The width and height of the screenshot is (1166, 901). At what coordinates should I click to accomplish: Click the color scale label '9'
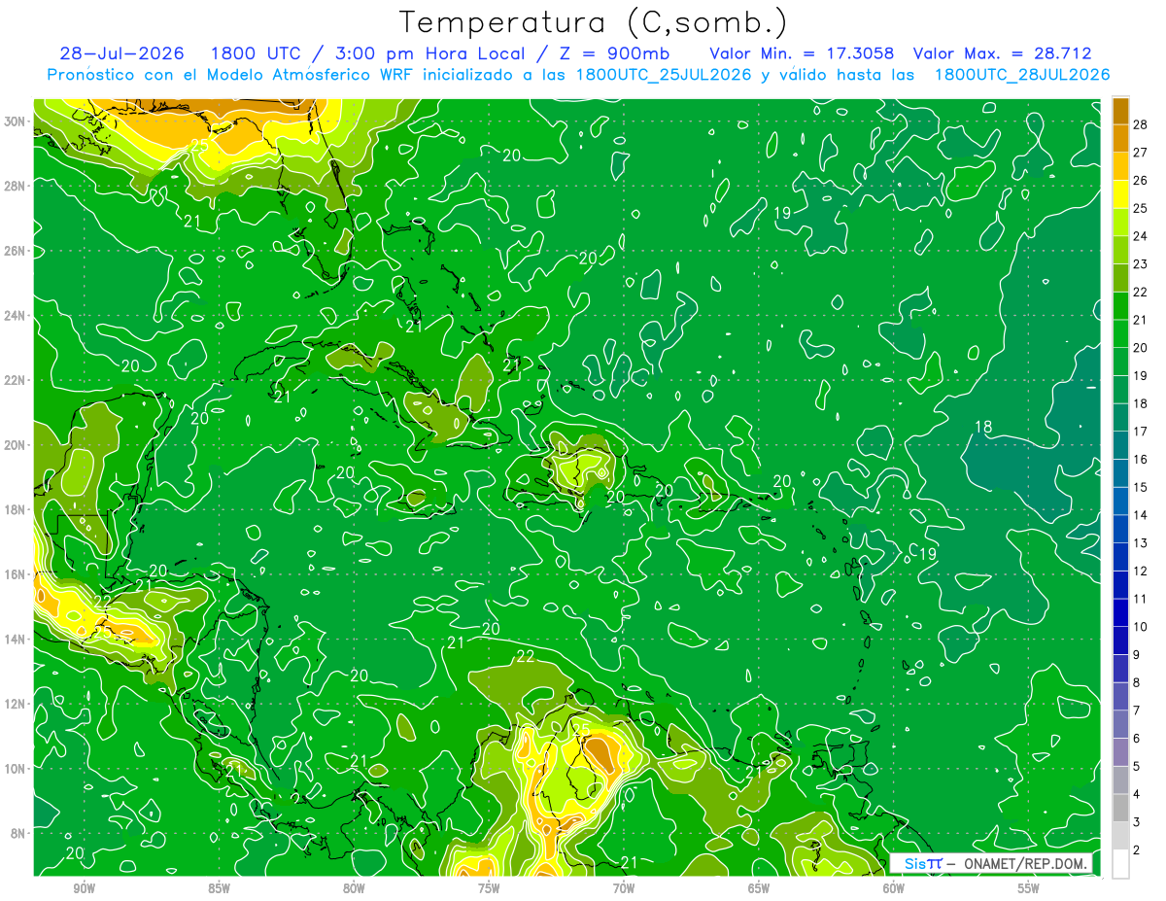tap(1137, 654)
